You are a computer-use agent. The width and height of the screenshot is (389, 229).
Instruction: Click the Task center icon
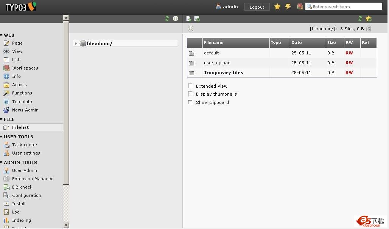coord(6,145)
